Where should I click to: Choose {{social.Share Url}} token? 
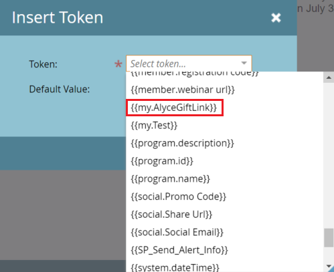pyautogui.click(x=224, y=215)
